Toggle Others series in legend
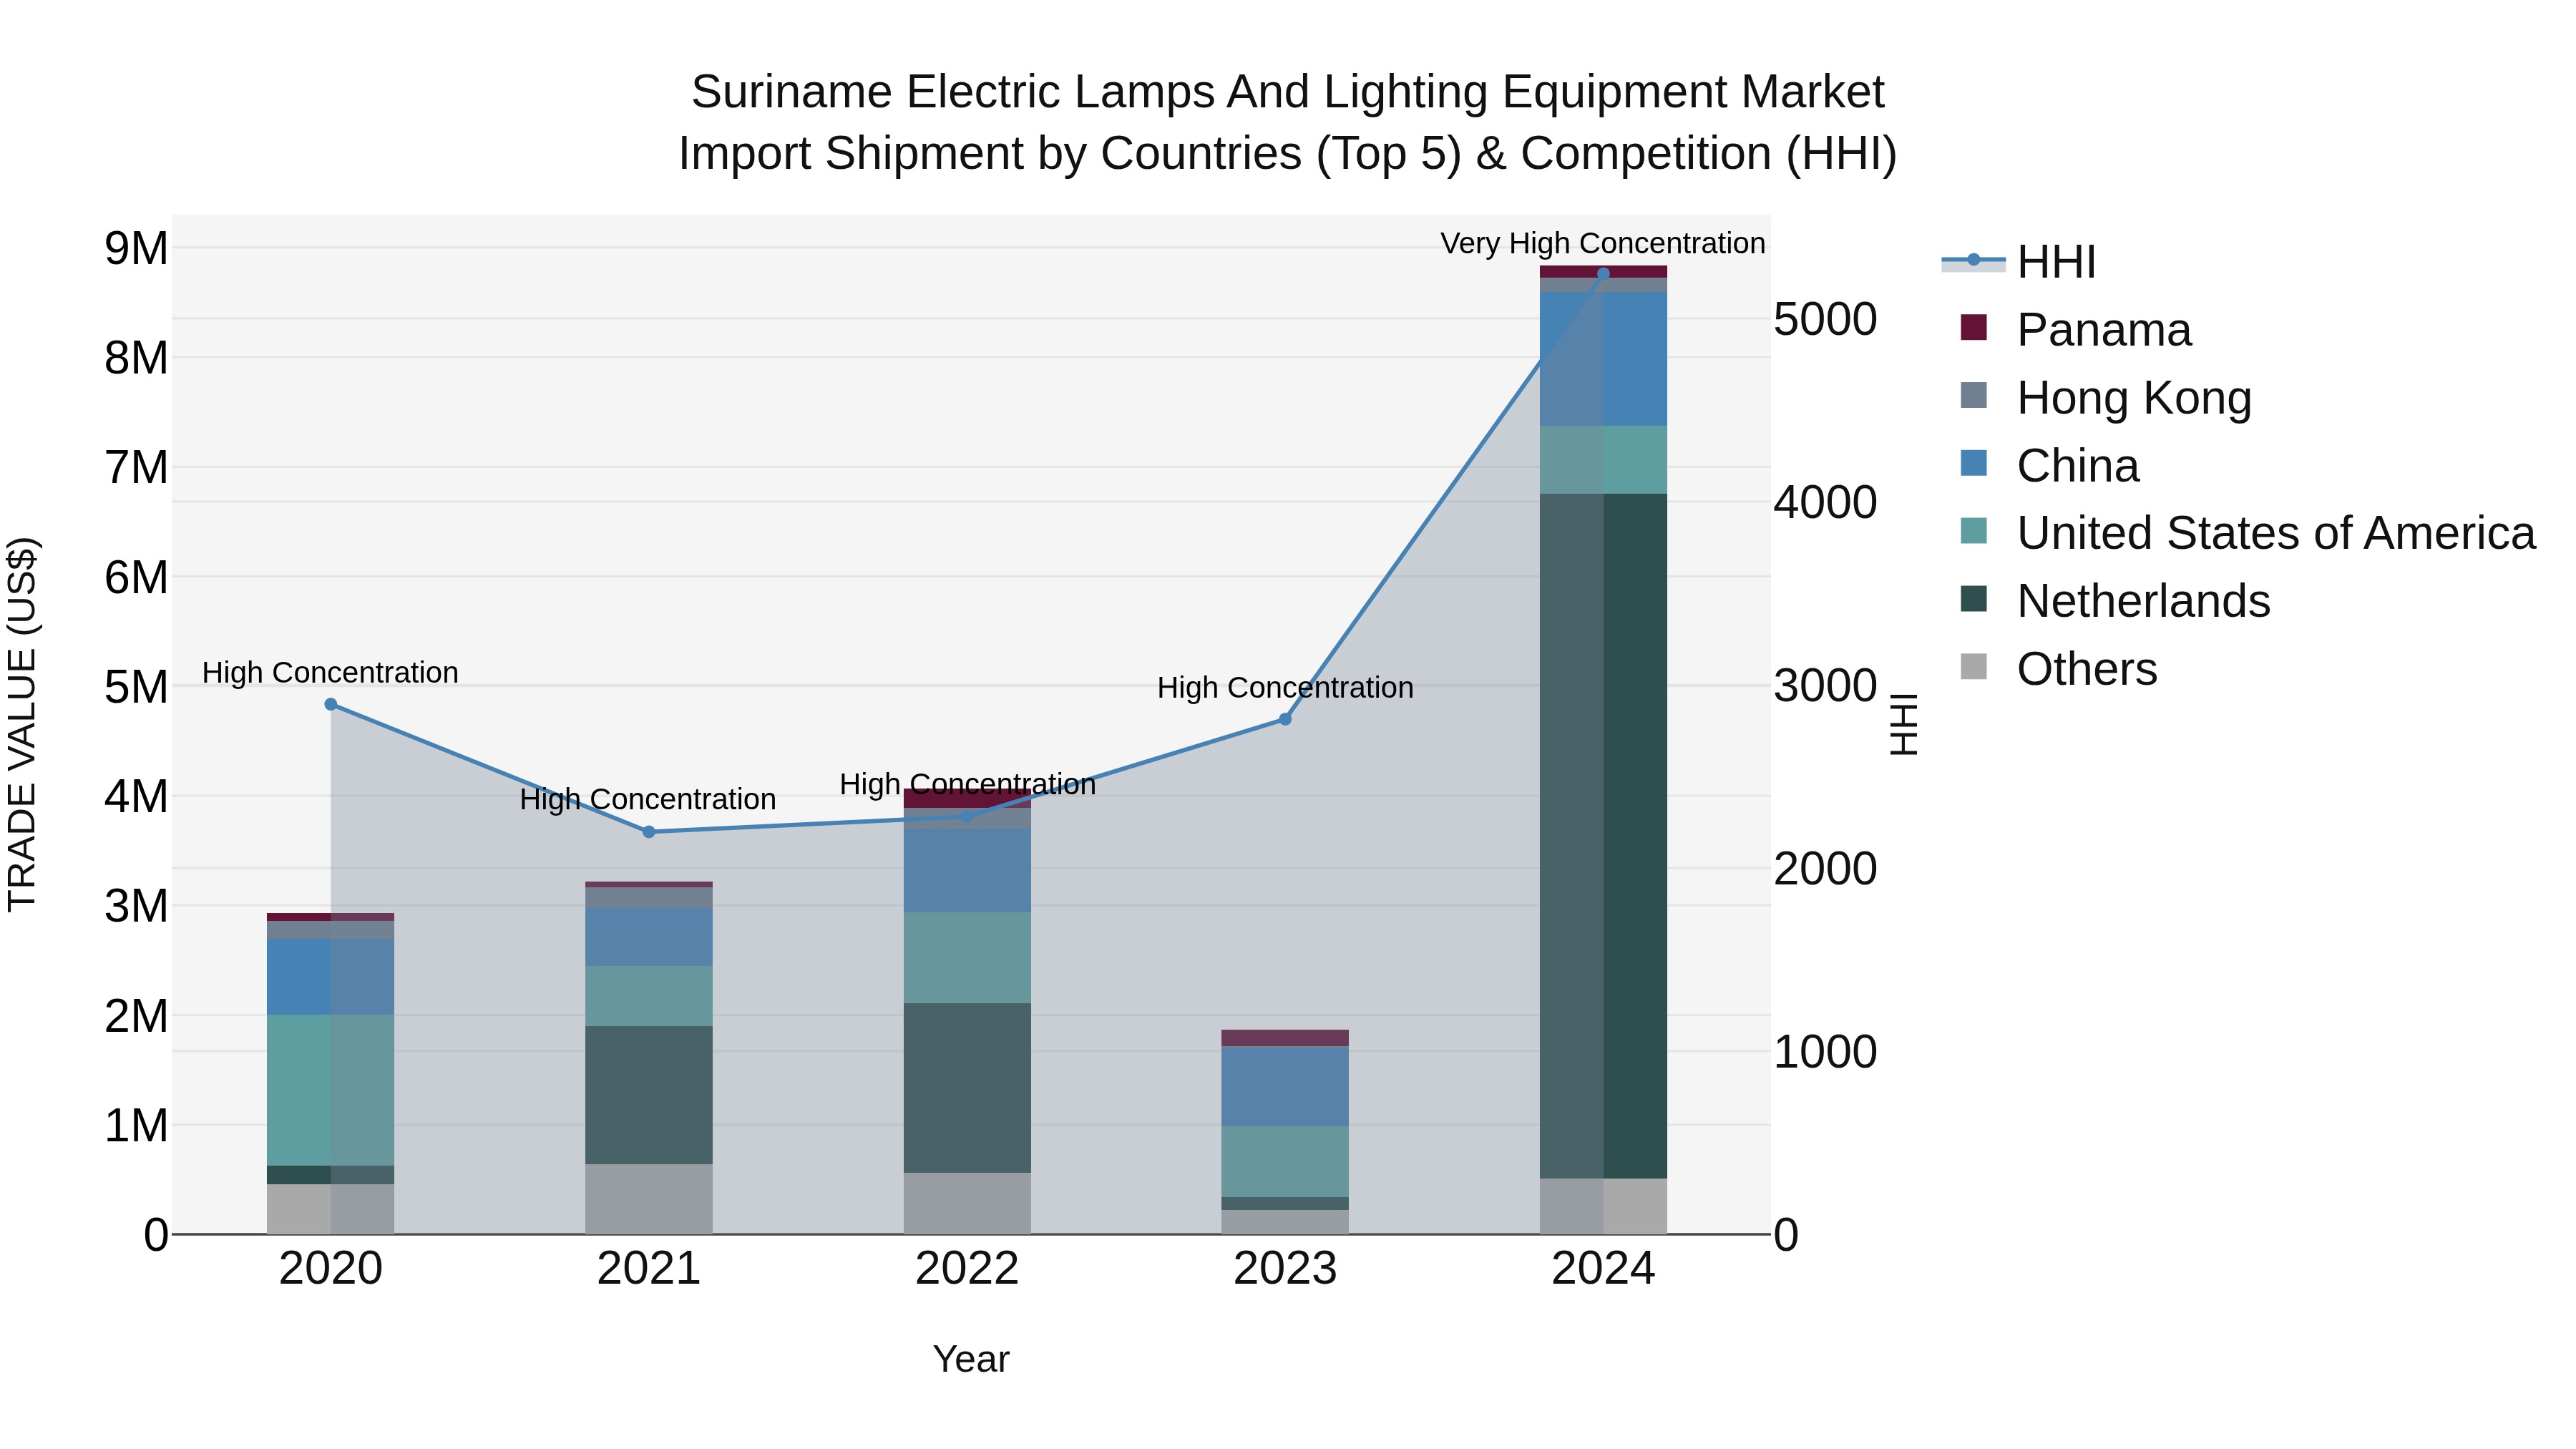 [x=2058, y=668]
